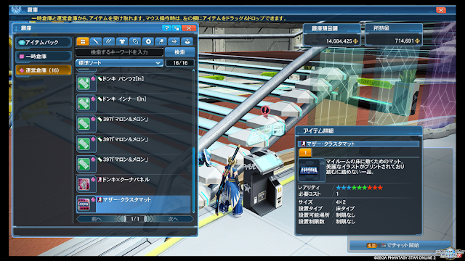Click the 1/1 page indicator
Screen dimensions: 465x261
pos(135,219)
